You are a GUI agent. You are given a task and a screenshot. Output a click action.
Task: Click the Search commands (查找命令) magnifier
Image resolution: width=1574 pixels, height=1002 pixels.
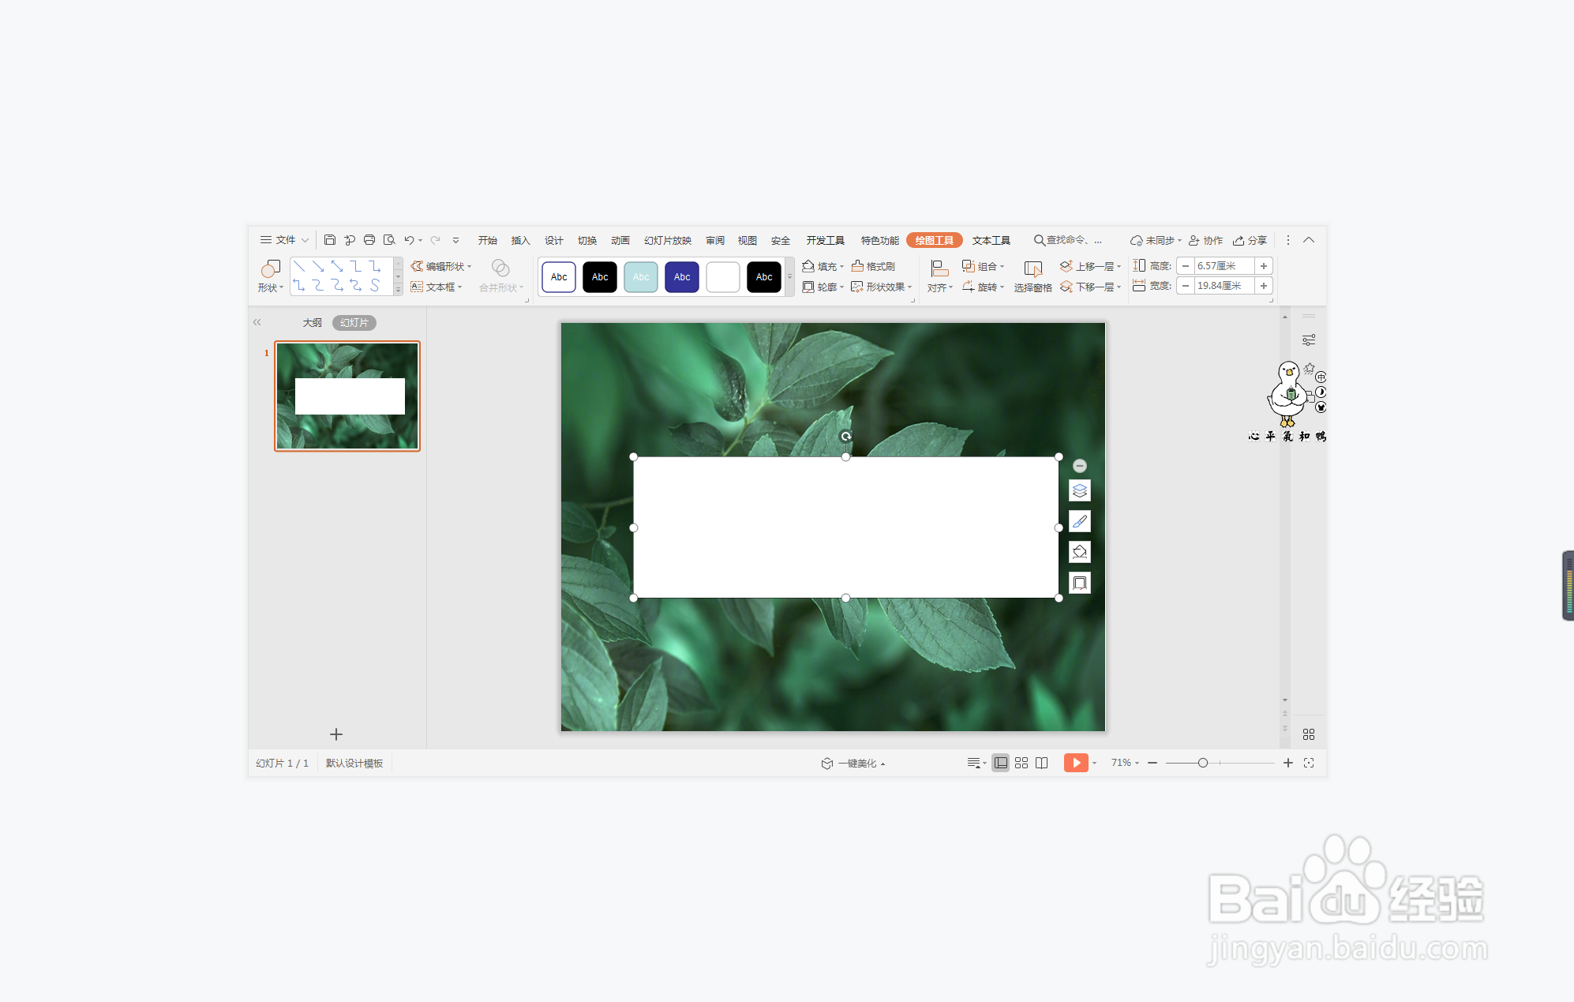[x=1039, y=240]
